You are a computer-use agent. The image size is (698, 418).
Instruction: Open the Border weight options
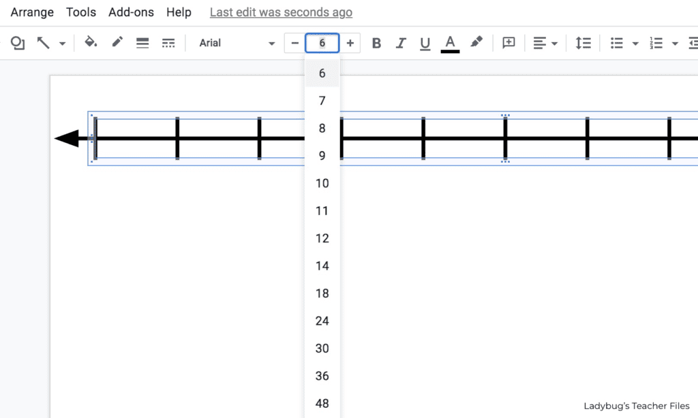point(142,43)
